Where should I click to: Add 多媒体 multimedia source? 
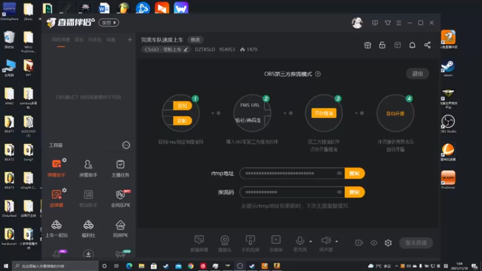point(276,243)
